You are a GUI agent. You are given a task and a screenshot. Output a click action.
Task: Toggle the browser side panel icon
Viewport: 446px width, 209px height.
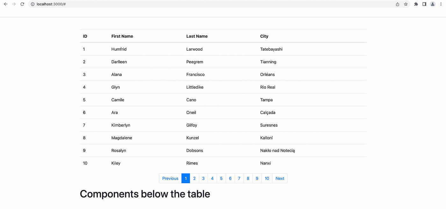coord(424,4)
